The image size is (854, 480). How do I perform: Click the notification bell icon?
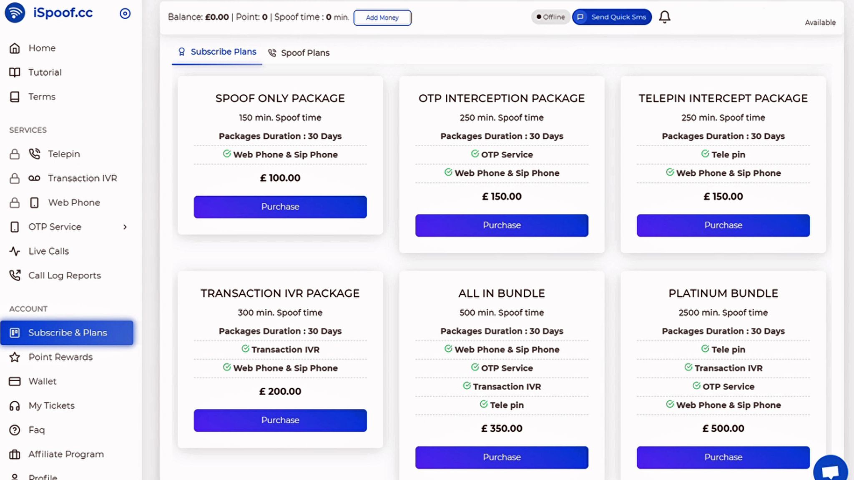click(x=665, y=17)
